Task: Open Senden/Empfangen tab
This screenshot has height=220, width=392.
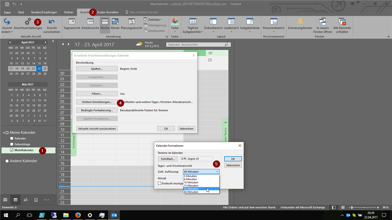Action: (44, 12)
